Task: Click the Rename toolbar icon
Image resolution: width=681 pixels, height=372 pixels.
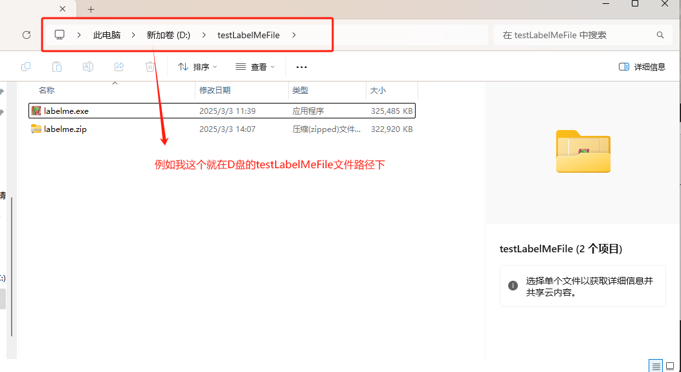Action: (x=88, y=67)
